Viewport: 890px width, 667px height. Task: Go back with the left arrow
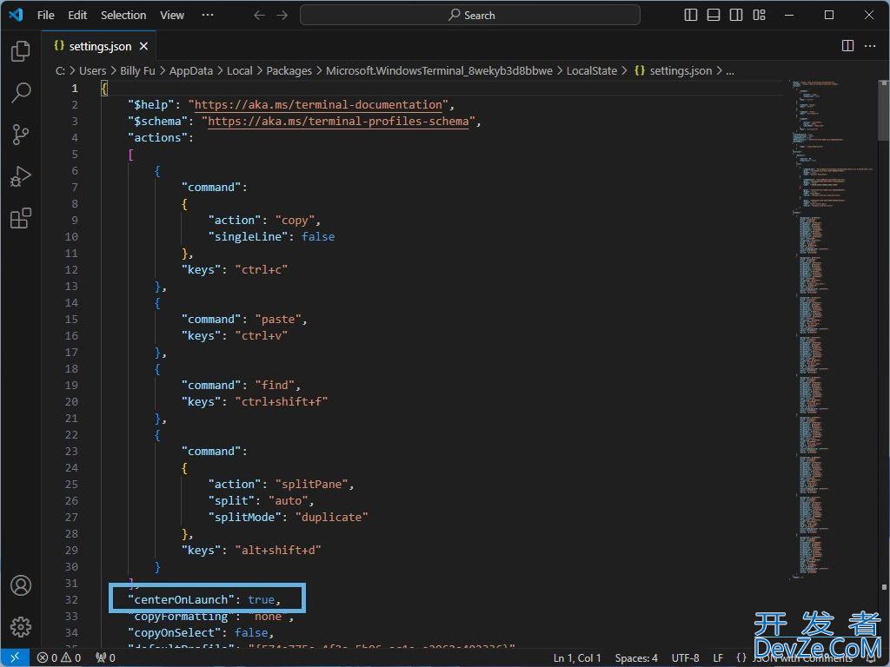(x=259, y=16)
